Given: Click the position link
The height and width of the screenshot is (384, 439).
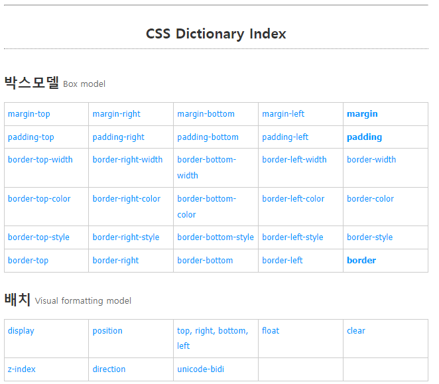Looking at the screenshot, I should click(x=107, y=331).
